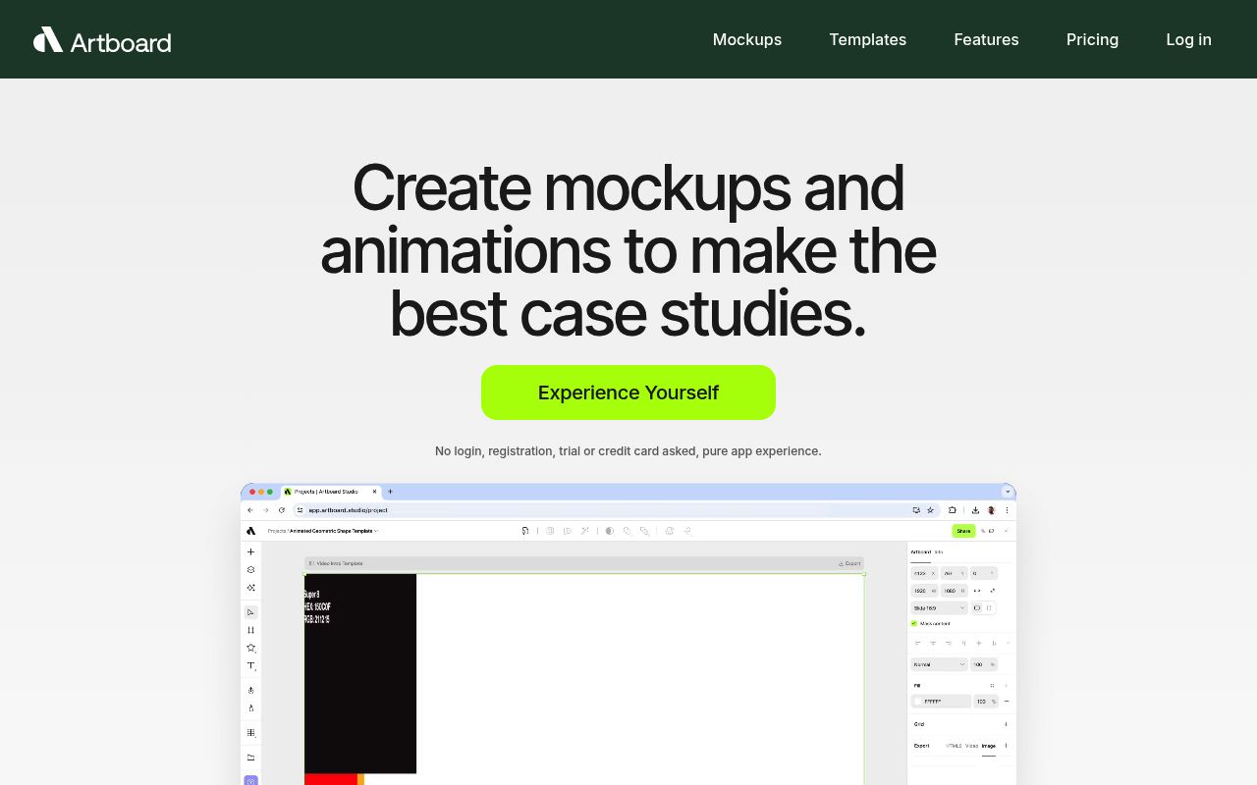
Task: Remove the fill with the minus icon
Action: (x=1007, y=702)
